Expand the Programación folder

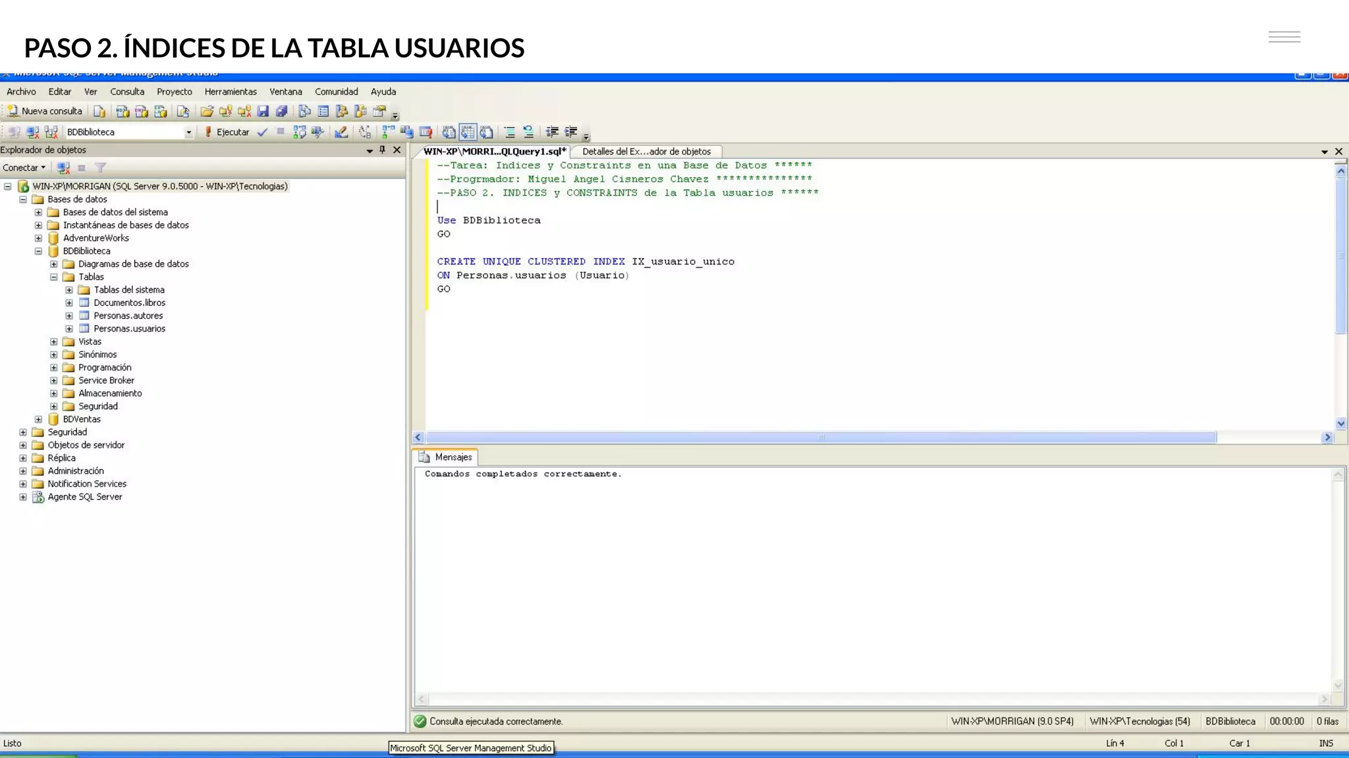coord(54,368)
